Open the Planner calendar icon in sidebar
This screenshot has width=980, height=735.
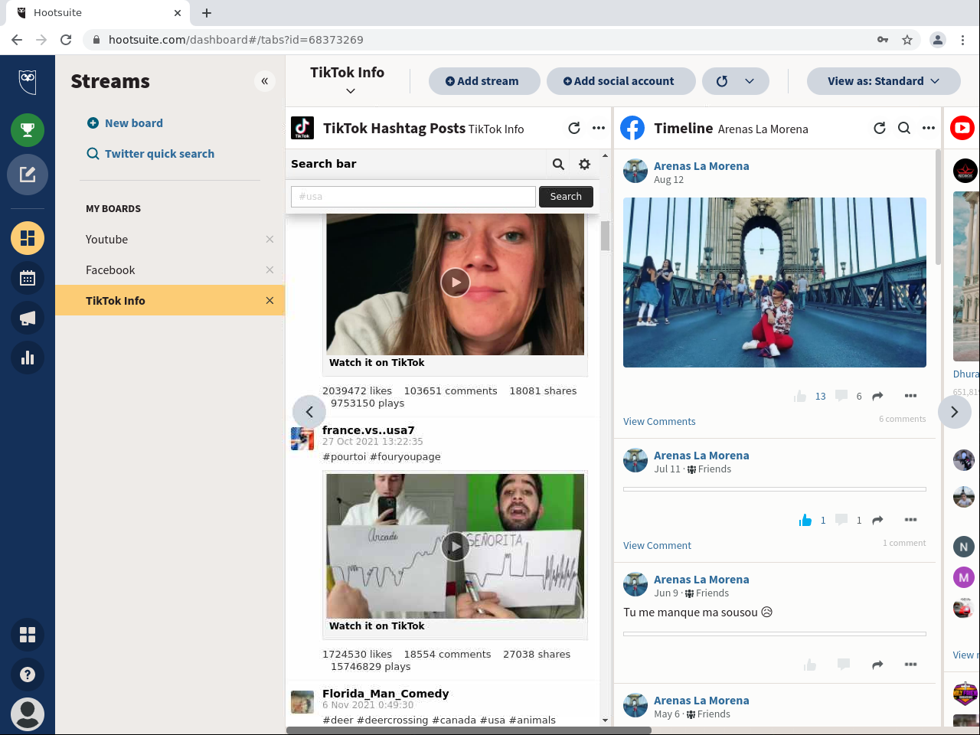(28, 278)
